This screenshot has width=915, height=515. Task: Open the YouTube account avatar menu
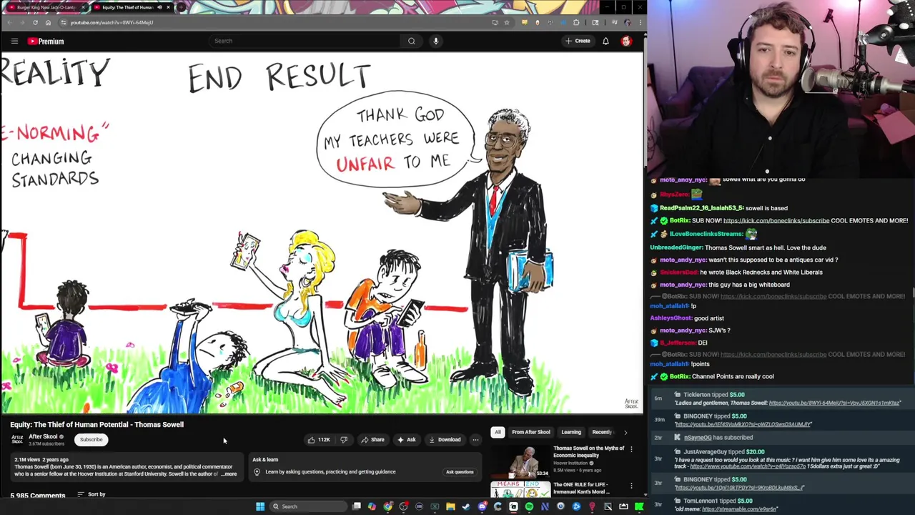626,41
